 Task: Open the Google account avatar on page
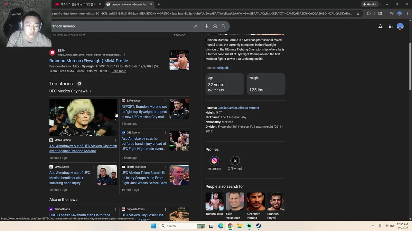400,26
